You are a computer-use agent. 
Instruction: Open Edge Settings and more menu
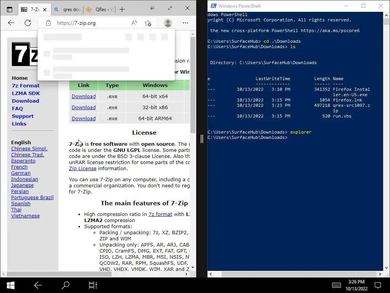(x=185, y=23)
